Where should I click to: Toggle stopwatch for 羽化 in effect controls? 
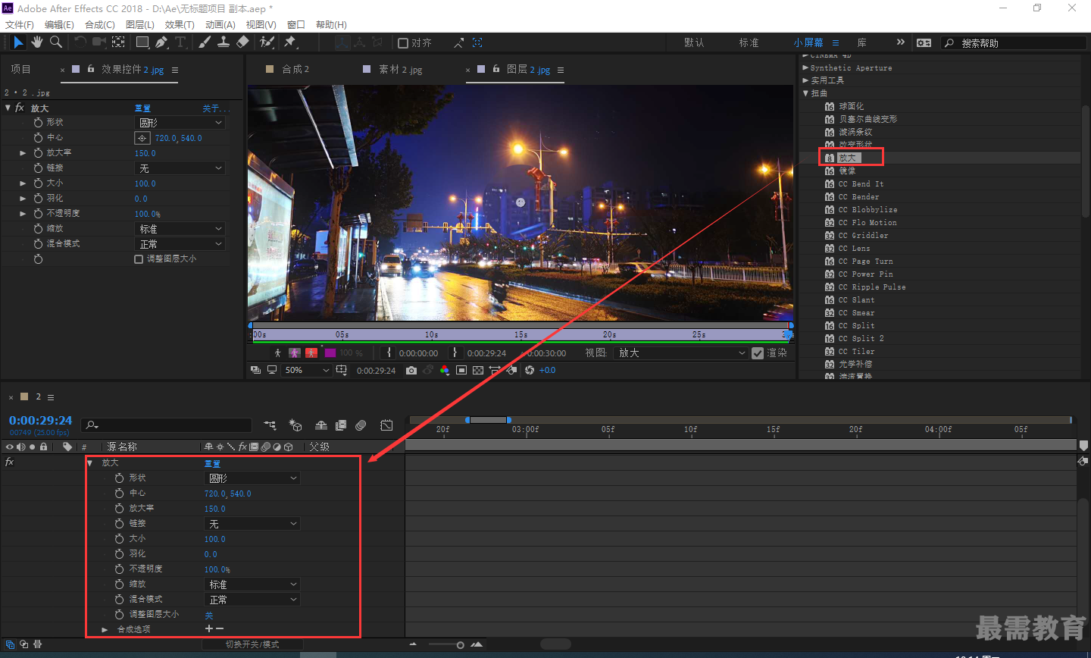point(38,199)
